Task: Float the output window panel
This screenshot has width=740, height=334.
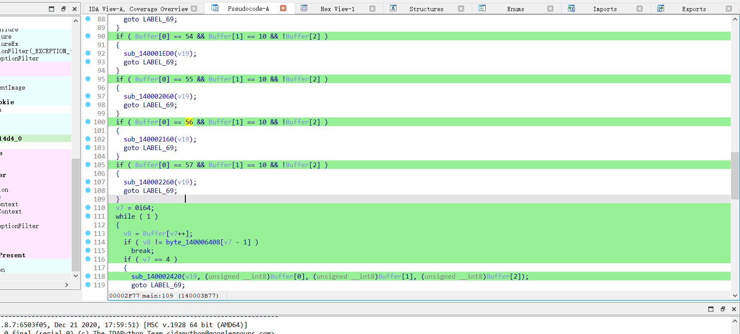Action: [723, 309]
